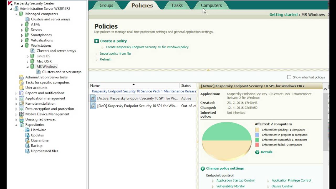
Task: Click the Quarantine repository icon
Action: 27,140
